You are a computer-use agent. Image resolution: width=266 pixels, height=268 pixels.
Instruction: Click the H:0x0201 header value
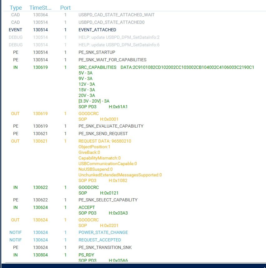pos(109,225)
